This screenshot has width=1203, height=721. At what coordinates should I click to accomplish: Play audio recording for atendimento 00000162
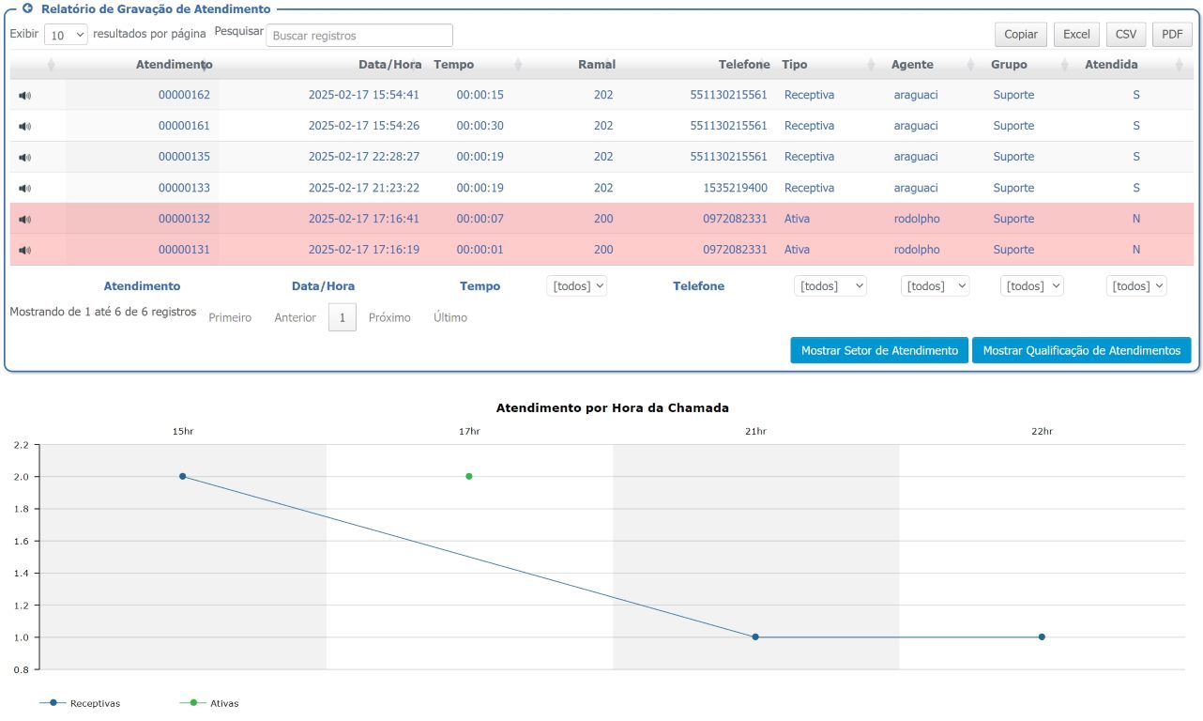pyautogui.click(x=24, y=96)
